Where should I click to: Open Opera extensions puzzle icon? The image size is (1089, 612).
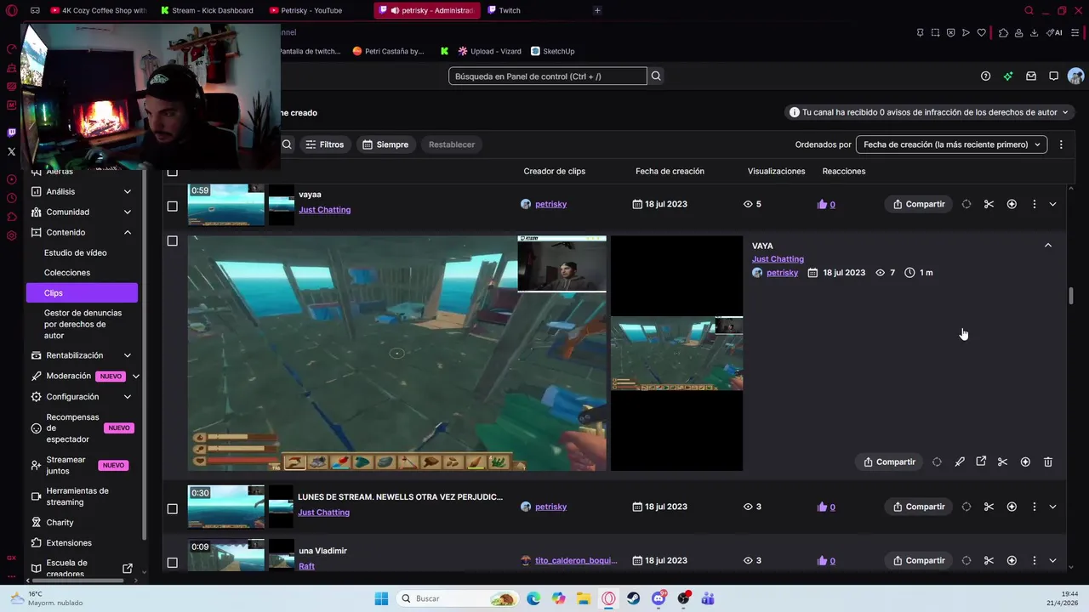pyautogui.click(x=1003, y=32)
